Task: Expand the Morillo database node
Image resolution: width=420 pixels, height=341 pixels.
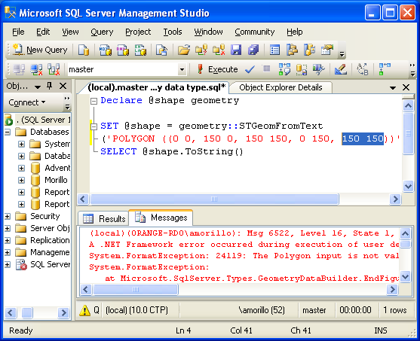Action: (21, 180)
